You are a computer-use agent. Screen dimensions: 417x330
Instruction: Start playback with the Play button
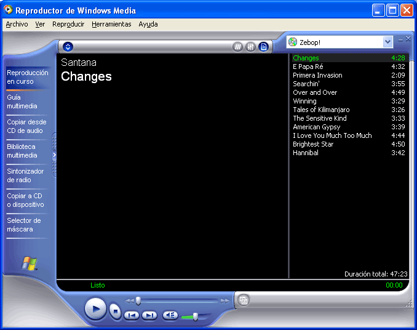(x=95, y=308)
